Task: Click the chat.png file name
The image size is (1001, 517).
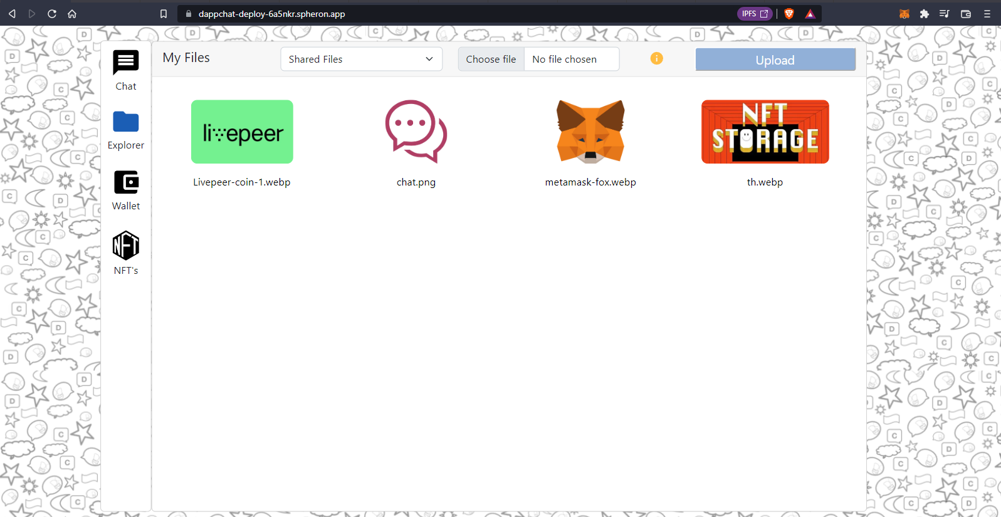Action: click(416, 182)
